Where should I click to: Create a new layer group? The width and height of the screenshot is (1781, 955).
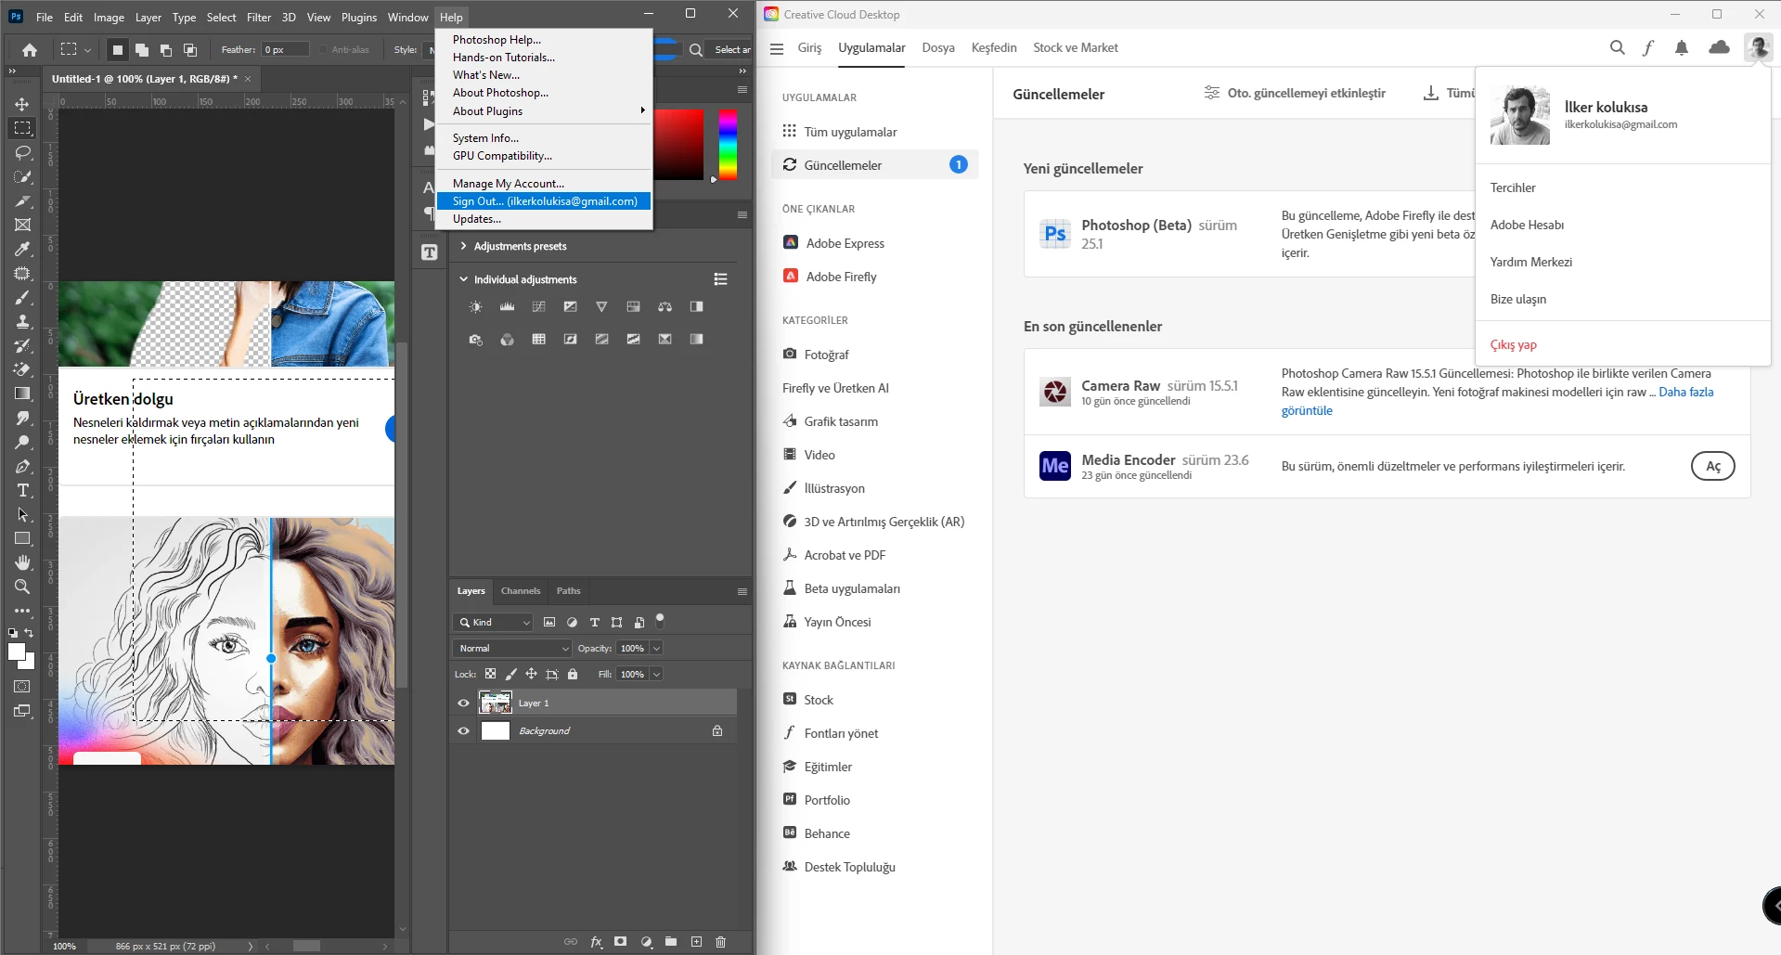671,942
